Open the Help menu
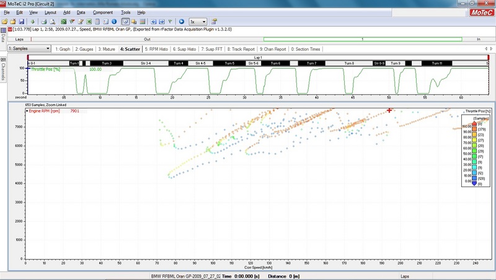 (141, 12)
